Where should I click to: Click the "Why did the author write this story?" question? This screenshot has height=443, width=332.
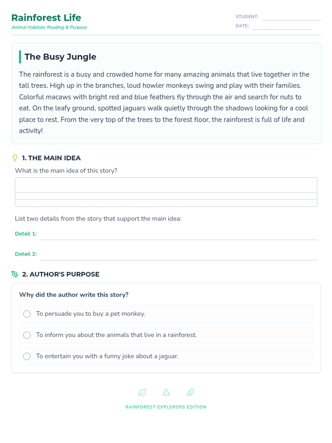(74, 295)
